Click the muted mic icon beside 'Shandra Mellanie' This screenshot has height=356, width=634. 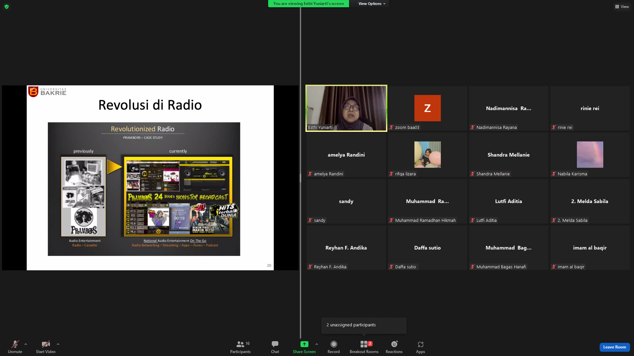[473, 174]
